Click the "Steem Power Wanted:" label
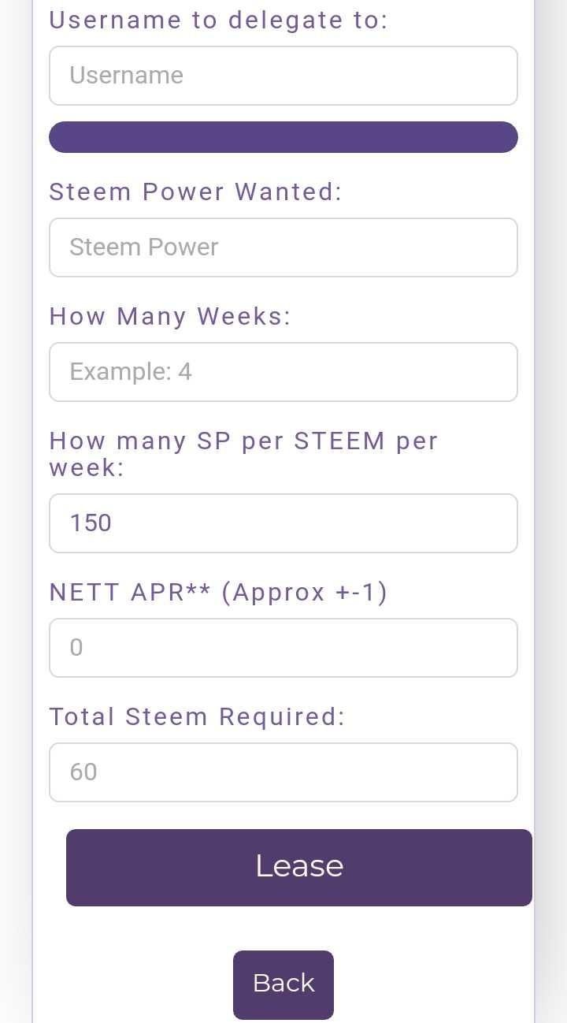The height and width of the screenshot is (1023, 567). click(195, 192)
